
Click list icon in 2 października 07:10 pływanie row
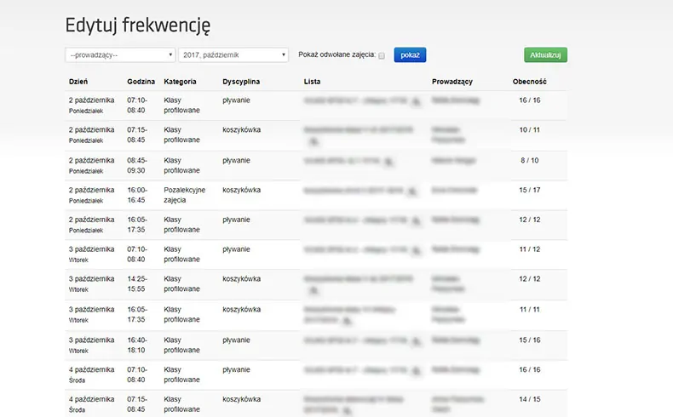point(416,101)
